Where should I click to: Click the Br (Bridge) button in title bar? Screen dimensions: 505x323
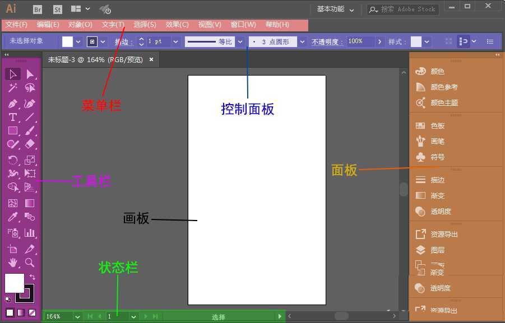click(x=37, y=10)
